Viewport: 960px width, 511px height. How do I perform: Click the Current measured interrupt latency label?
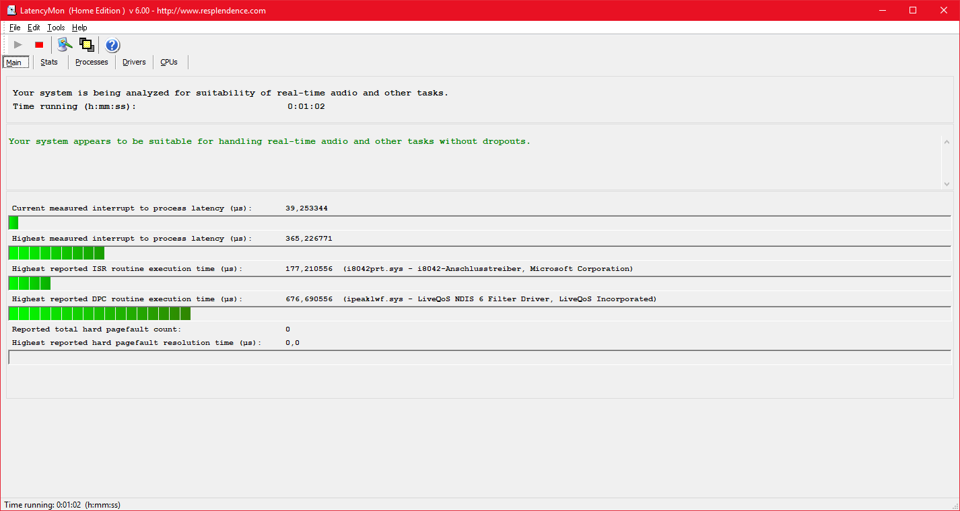132,208
